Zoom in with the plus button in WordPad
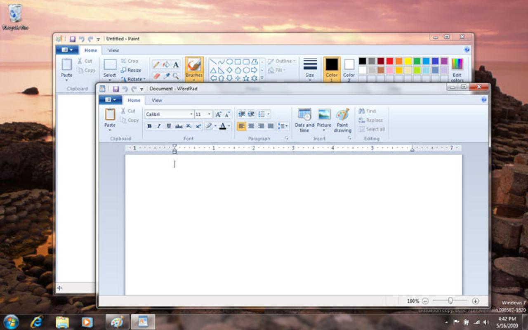 476,301
